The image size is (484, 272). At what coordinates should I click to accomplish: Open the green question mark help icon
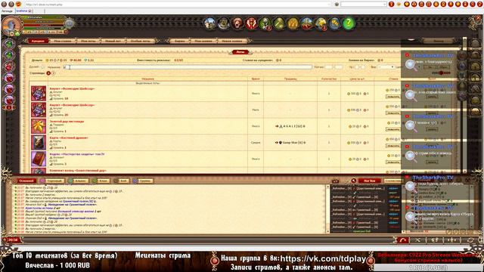coord(349,23)
